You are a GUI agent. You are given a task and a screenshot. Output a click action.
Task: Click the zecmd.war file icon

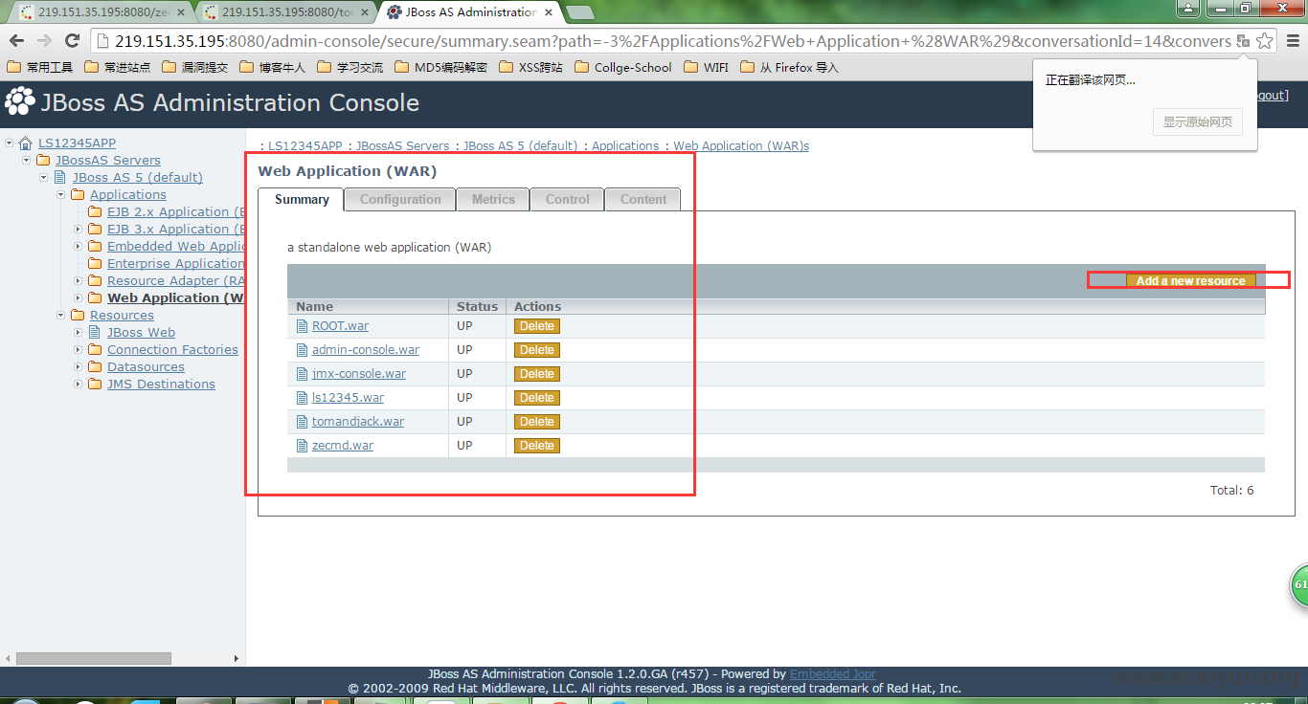[x=303, y=446]
